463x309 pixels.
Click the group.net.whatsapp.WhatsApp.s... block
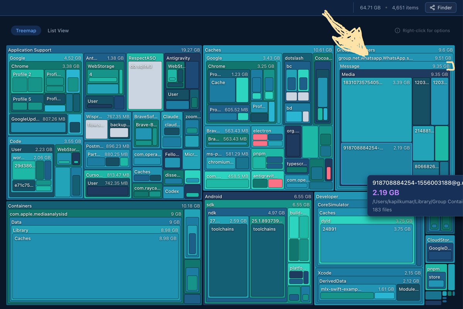click(x=395, y=58)
